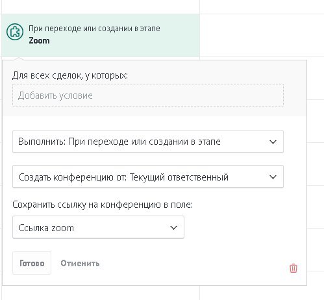Open 'Создать конференцию от' dropdown
324x300 pixels.
[148, 177]
